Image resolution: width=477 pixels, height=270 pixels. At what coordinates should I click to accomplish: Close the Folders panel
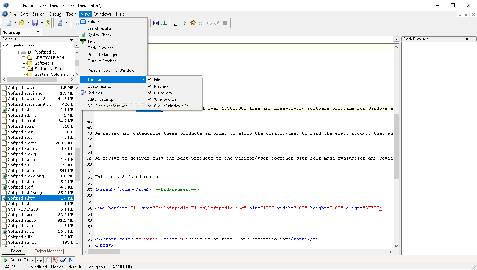(77, 39)
